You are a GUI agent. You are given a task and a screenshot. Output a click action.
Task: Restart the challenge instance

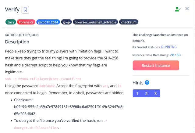(156, 65)
